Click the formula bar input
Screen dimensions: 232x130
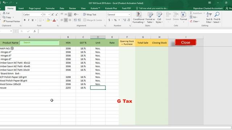coord(135,31)
